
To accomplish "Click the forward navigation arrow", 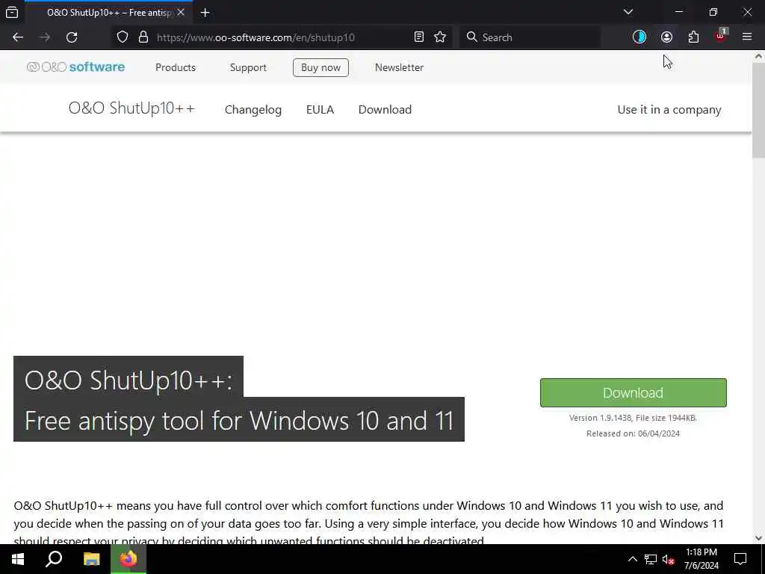I will [45, 37].
